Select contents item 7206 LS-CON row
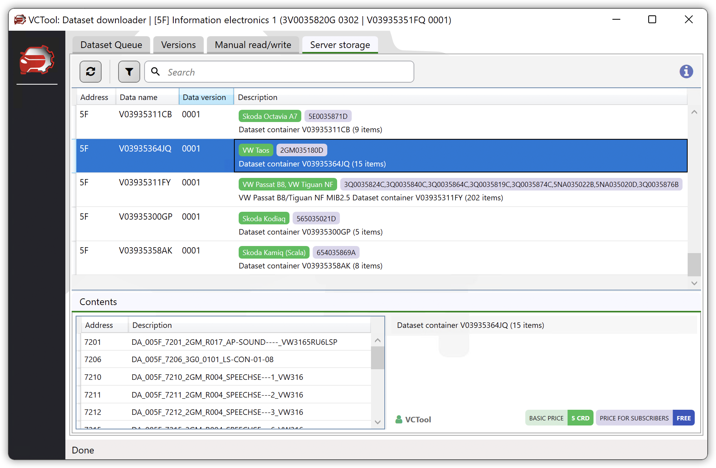The image size is (716, 468). tap(224, 359)
